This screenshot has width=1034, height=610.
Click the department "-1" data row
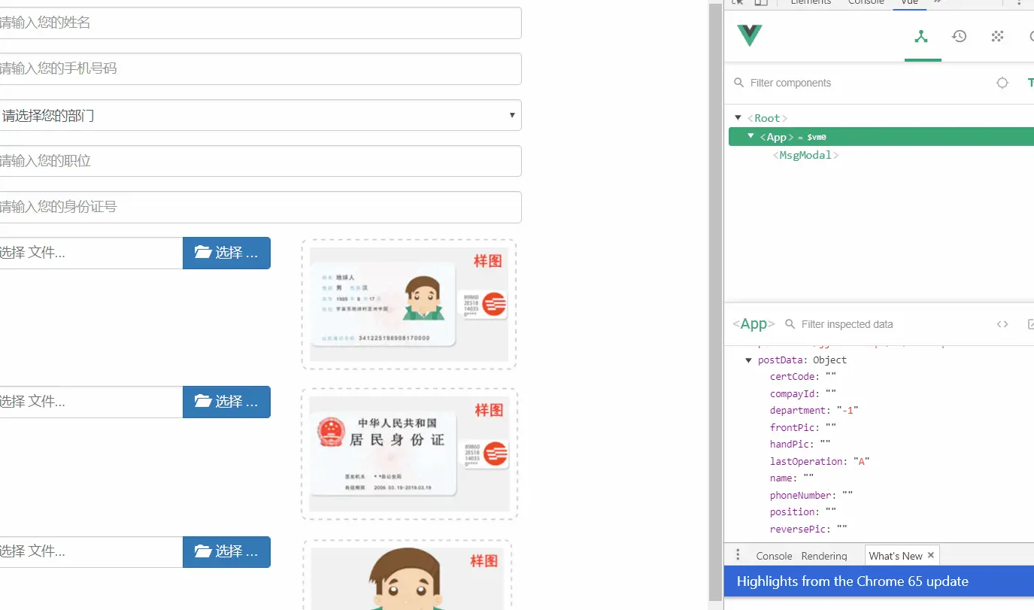point(814,411)
